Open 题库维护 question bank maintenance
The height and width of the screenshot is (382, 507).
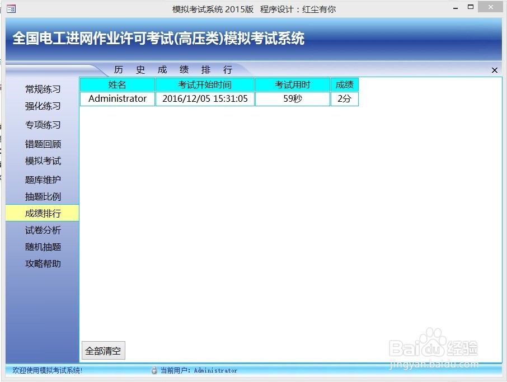pos(41,179)
